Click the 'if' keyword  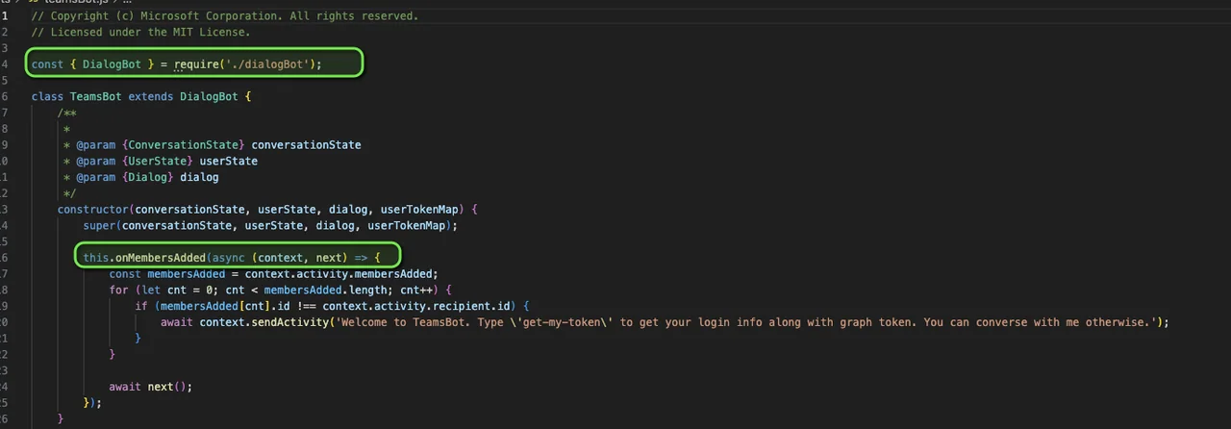(x=140, y=306)
